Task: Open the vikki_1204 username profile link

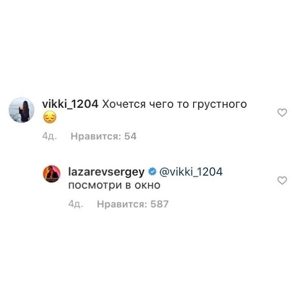Action: (70, 104)
